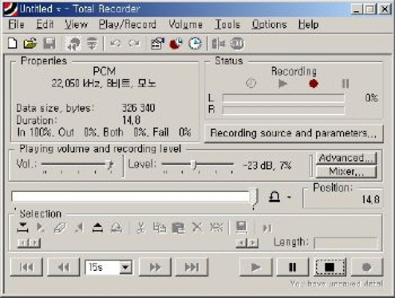Click the first grayed dish-shaped toolbar icon
395x298 pixels.
tap(74, 44)
